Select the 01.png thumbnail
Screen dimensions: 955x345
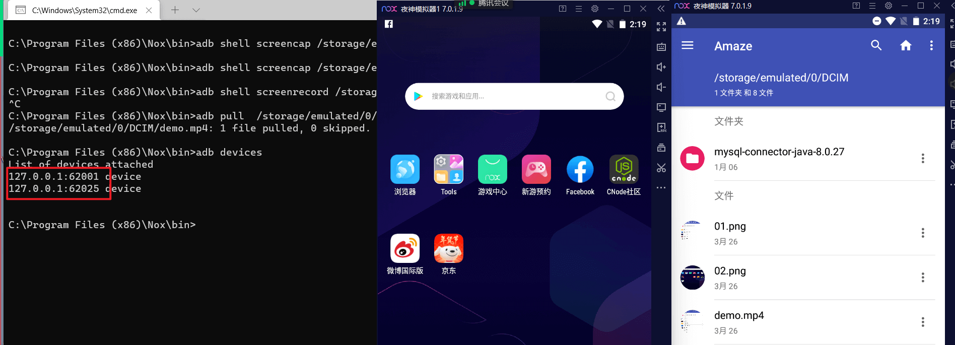click(x=692, y=233)
